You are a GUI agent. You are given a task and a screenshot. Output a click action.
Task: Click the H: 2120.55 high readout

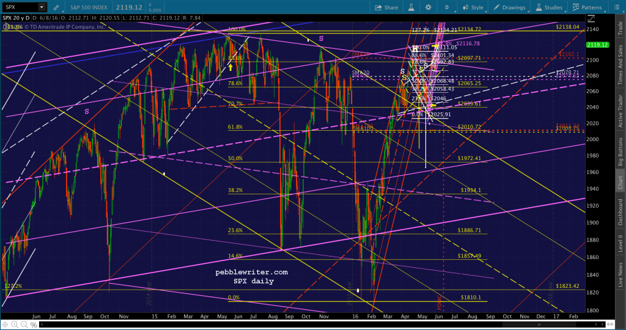[x=105, y=18]
